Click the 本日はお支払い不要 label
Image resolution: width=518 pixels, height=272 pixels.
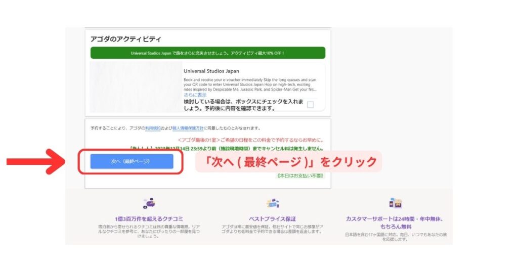[x=300, y=175]
